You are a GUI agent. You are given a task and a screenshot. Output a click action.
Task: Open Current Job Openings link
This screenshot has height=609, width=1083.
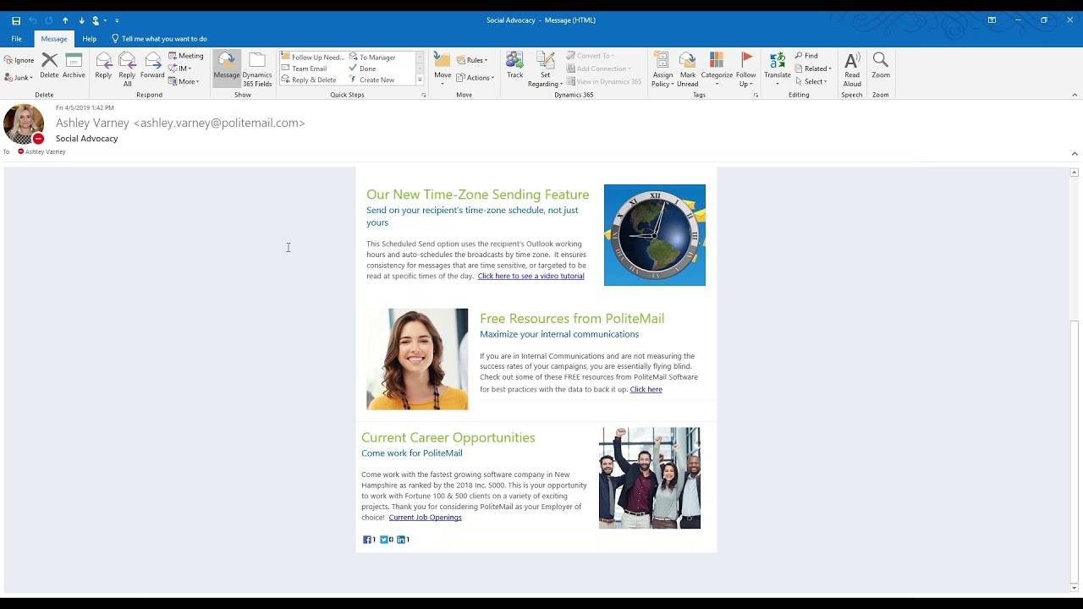coord(425,517)
